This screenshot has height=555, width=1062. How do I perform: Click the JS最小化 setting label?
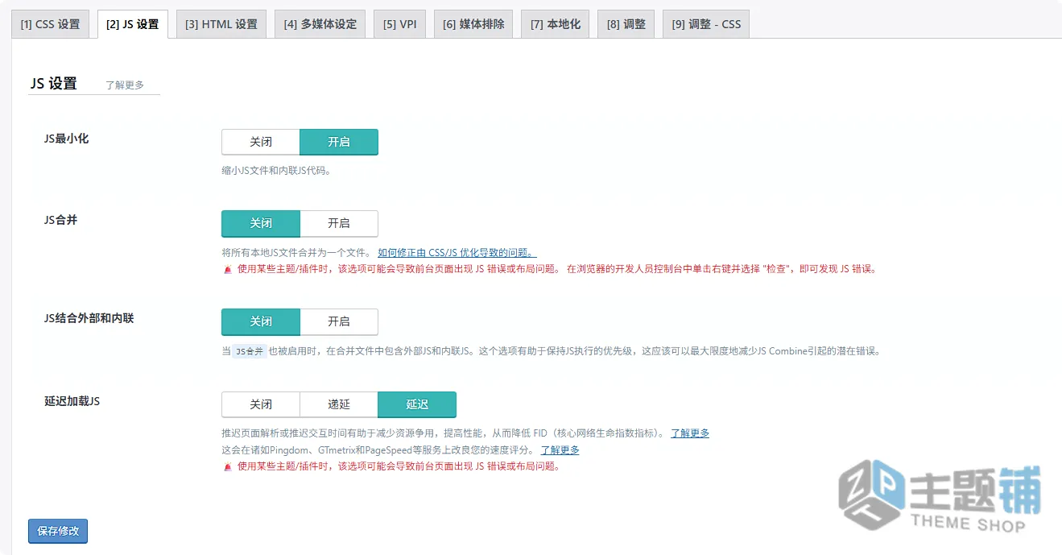(x=66, y=139)
